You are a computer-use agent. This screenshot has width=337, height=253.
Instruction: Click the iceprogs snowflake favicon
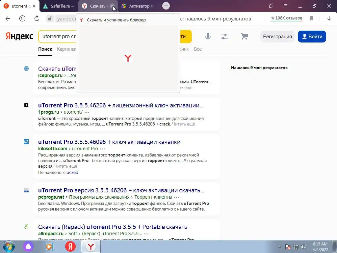tap(26, 69)
